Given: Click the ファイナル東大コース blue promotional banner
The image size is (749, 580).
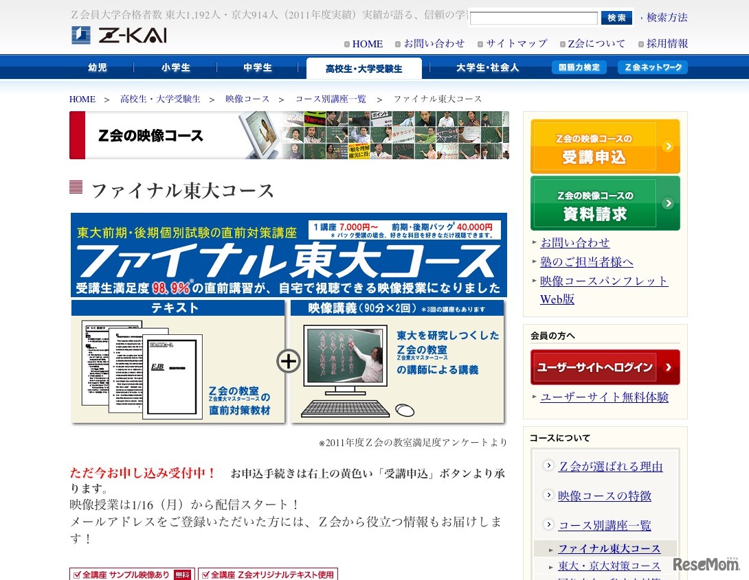Looking at the screenshot, I should tap(289, 255).
